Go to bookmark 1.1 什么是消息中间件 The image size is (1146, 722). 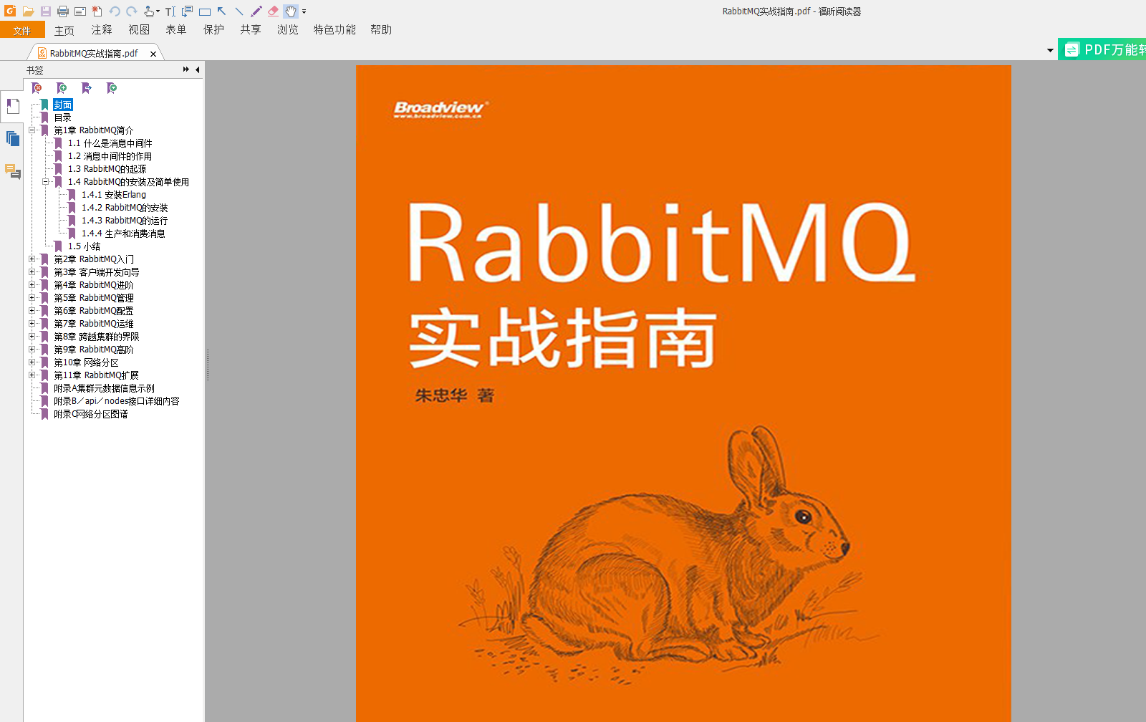[x=110, y=143]
